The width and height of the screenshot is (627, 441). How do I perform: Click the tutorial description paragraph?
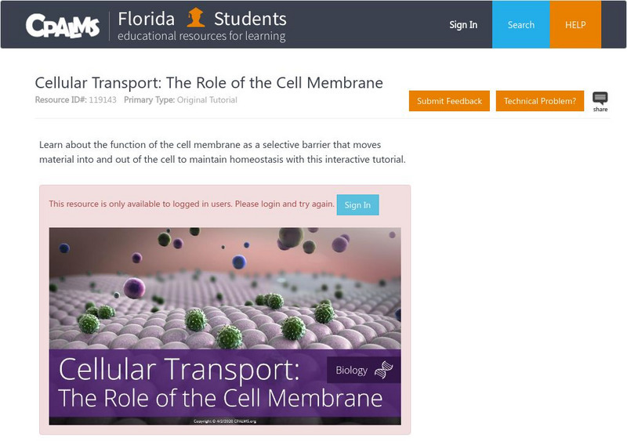tap(222, 152)
